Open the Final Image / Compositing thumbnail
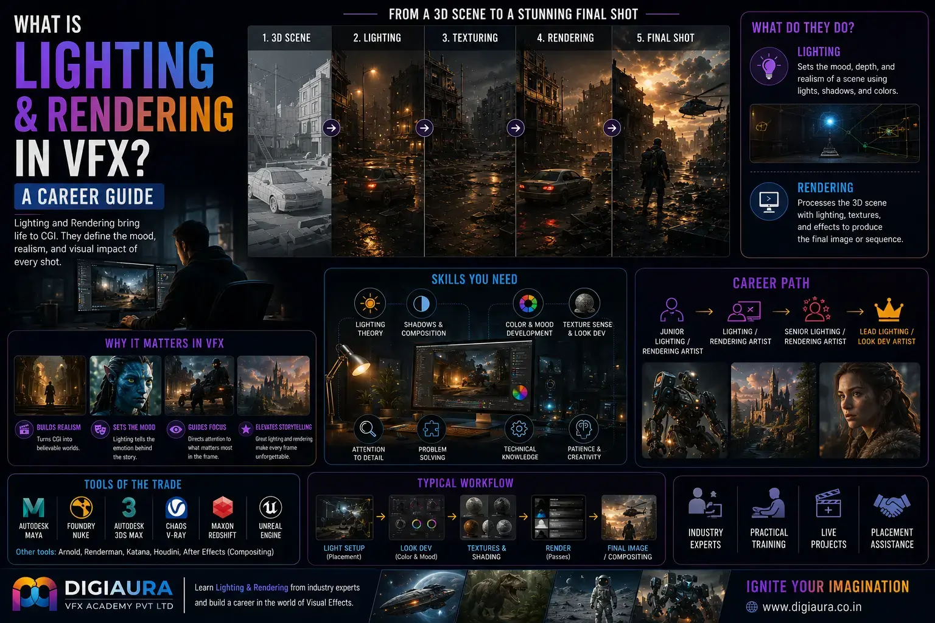935x623 pixels. pyautogui.click(x=629, y=517)
